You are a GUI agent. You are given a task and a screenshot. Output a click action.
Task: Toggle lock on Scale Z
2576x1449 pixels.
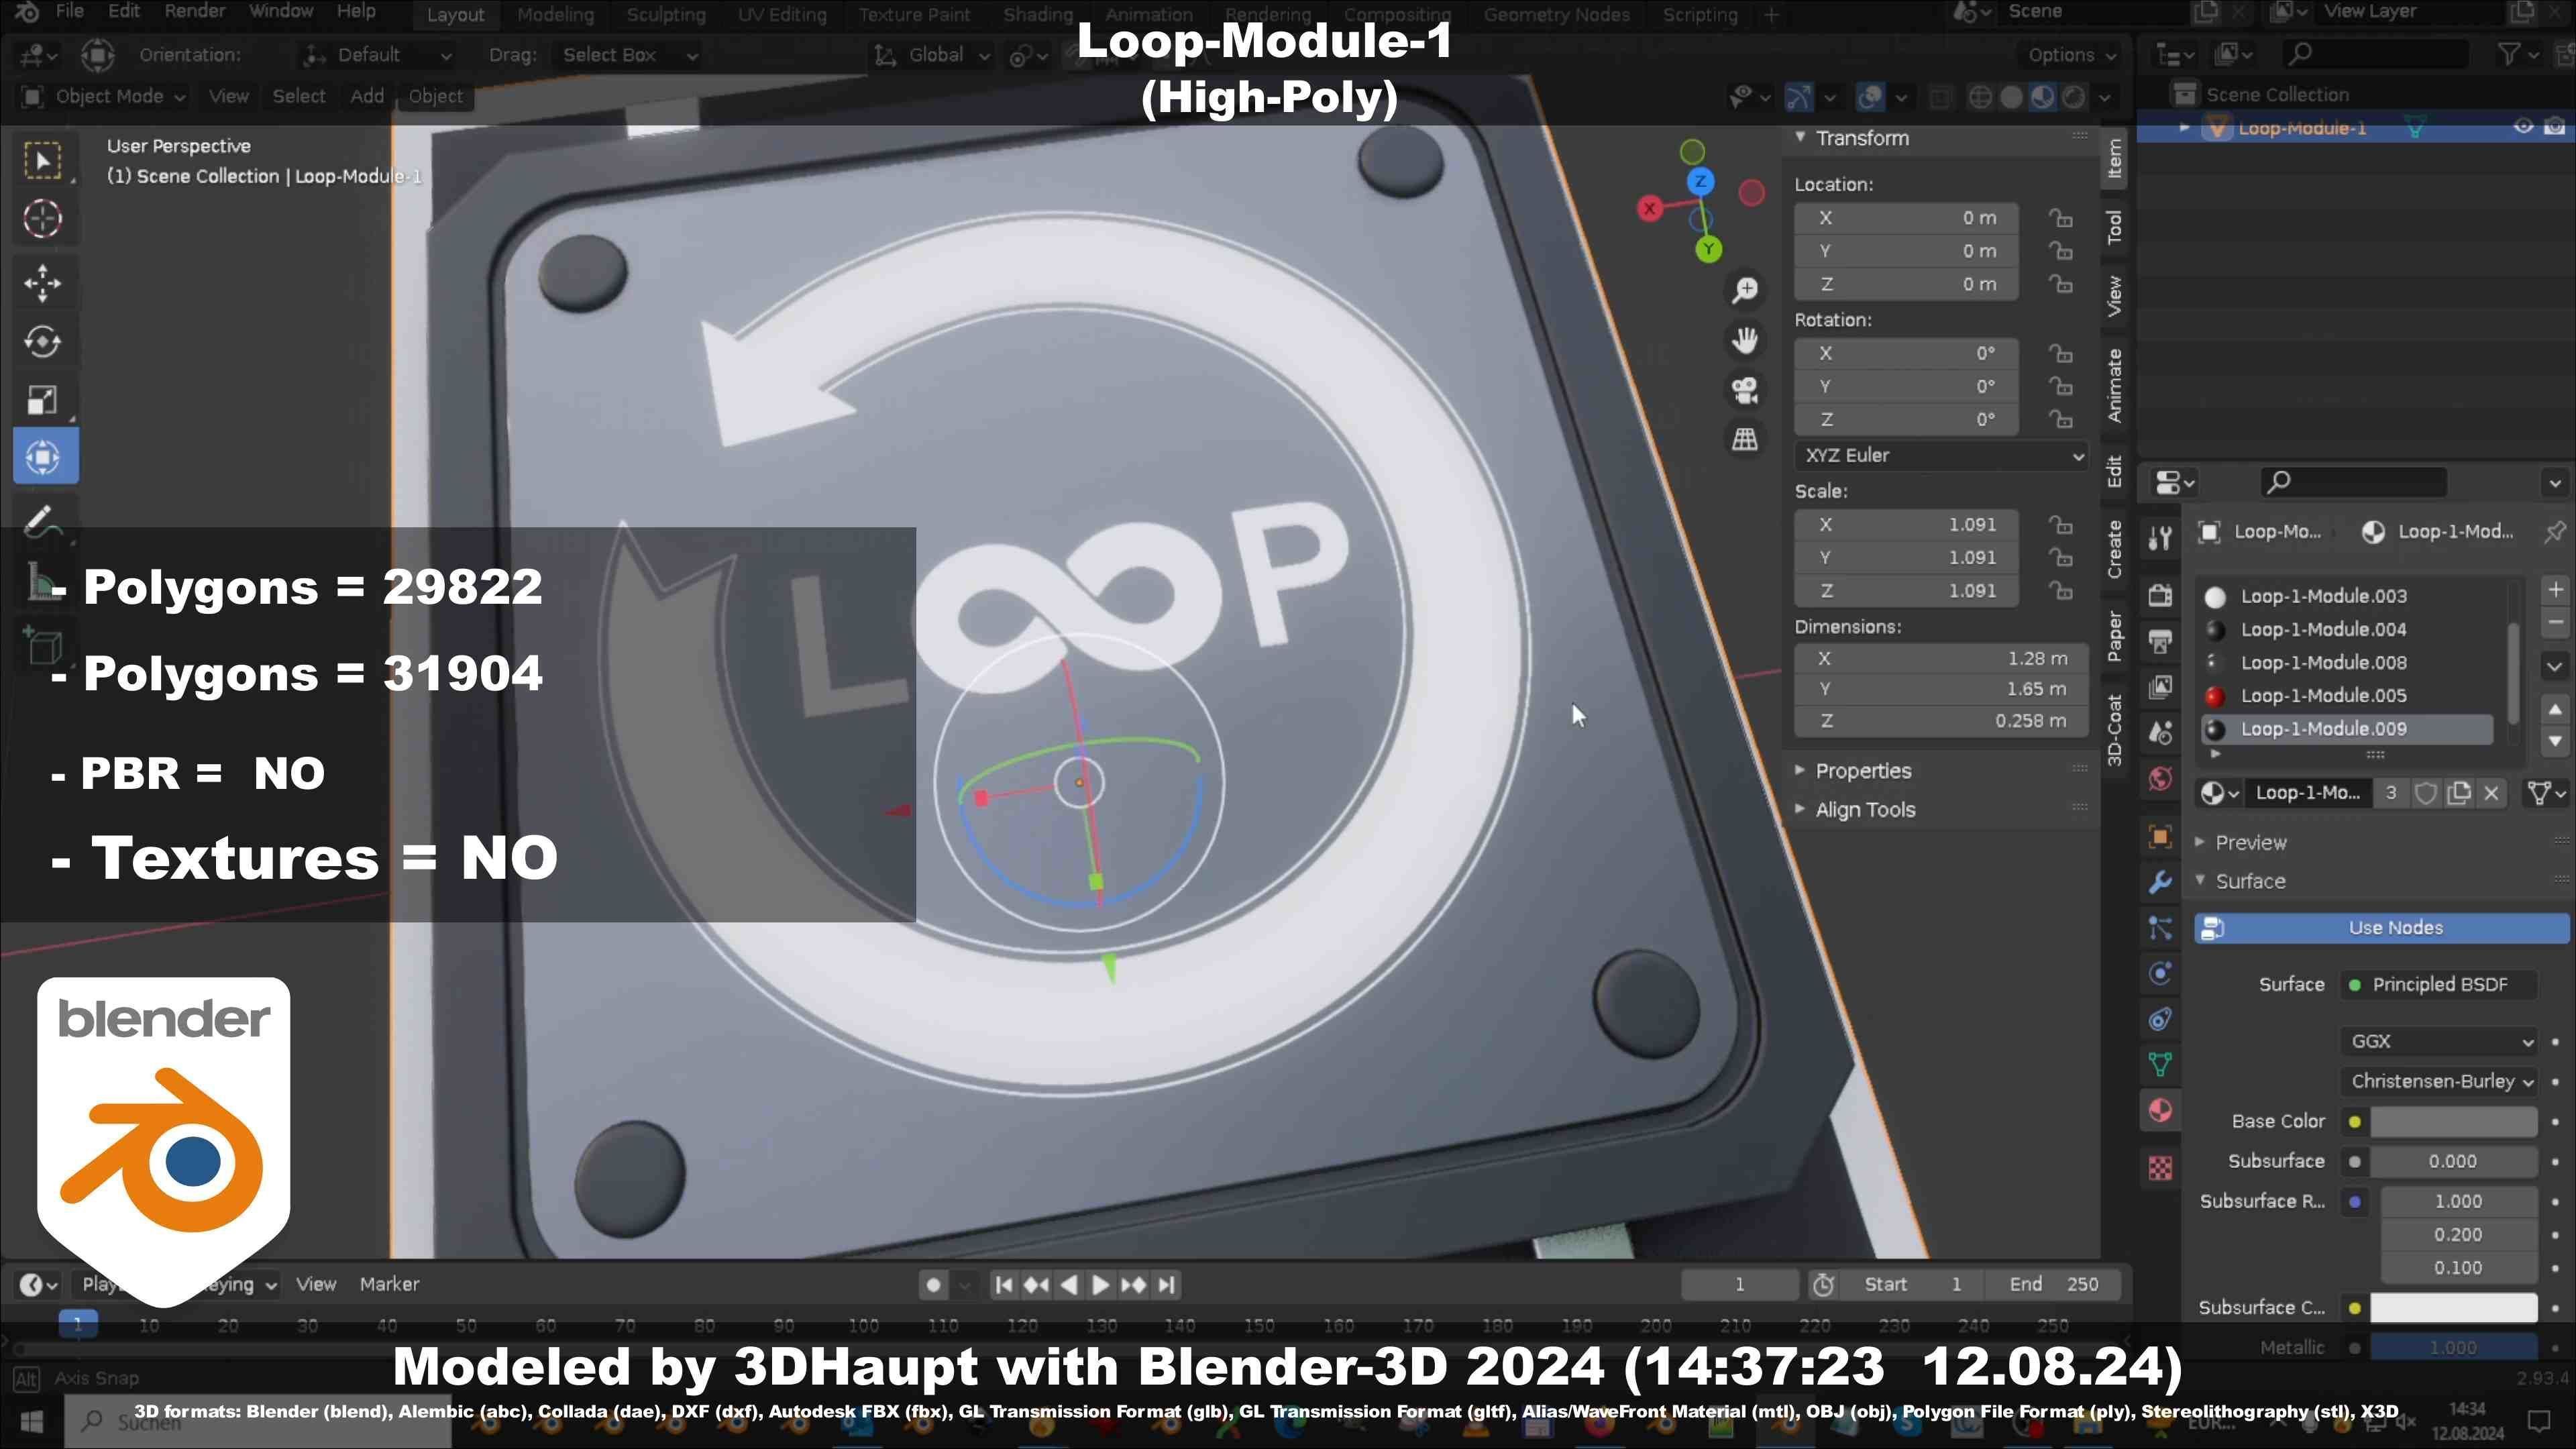coord(2060,590)
